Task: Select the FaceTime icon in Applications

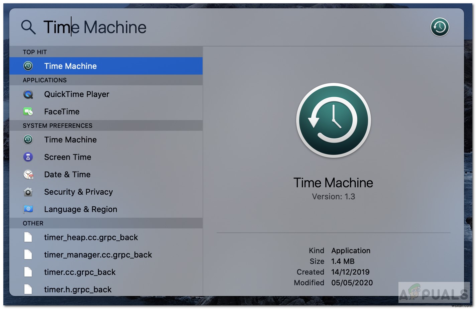Action: pyautogui.click(x=28, y=111)
